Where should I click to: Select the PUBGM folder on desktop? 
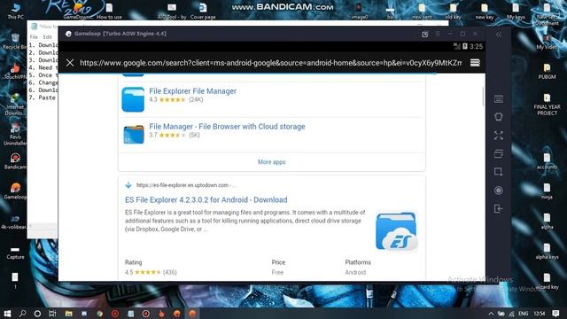point(547,71)
